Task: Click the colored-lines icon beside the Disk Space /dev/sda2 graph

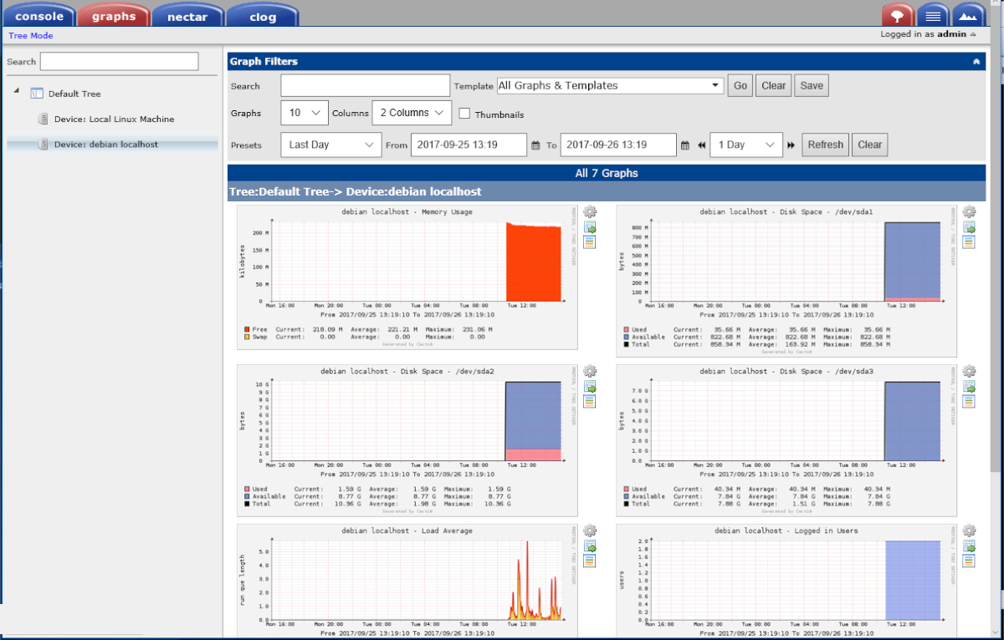Action: (x=590, y=402)
